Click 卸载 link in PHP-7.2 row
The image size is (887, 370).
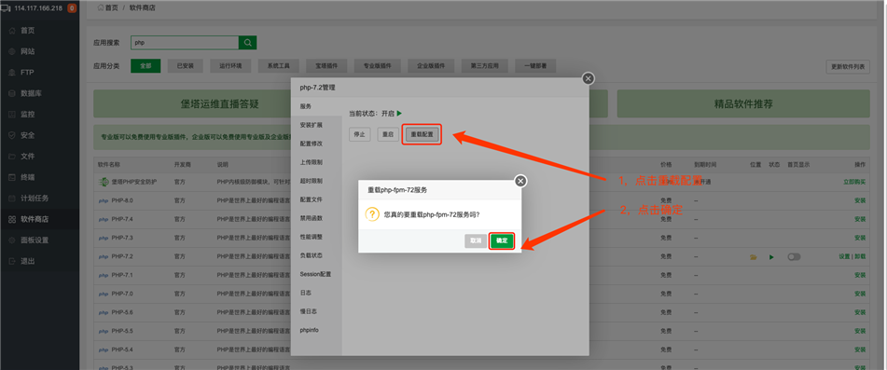click(x=860, y=257)
